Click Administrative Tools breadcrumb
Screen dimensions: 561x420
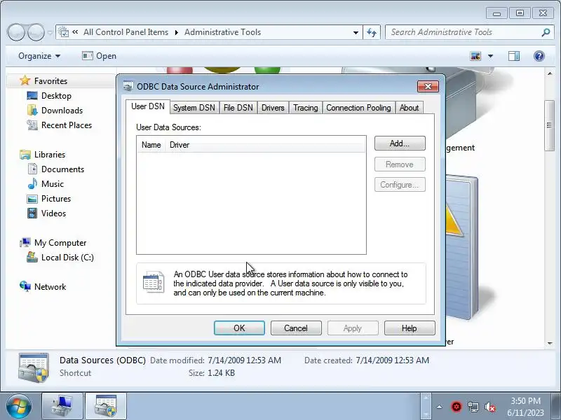222,32
